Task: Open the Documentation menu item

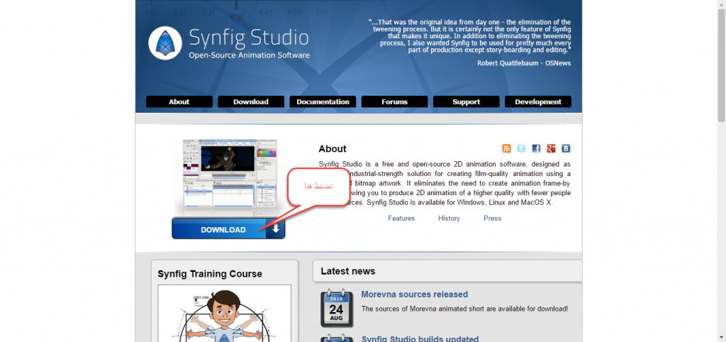Action: [x=323, y=102]
